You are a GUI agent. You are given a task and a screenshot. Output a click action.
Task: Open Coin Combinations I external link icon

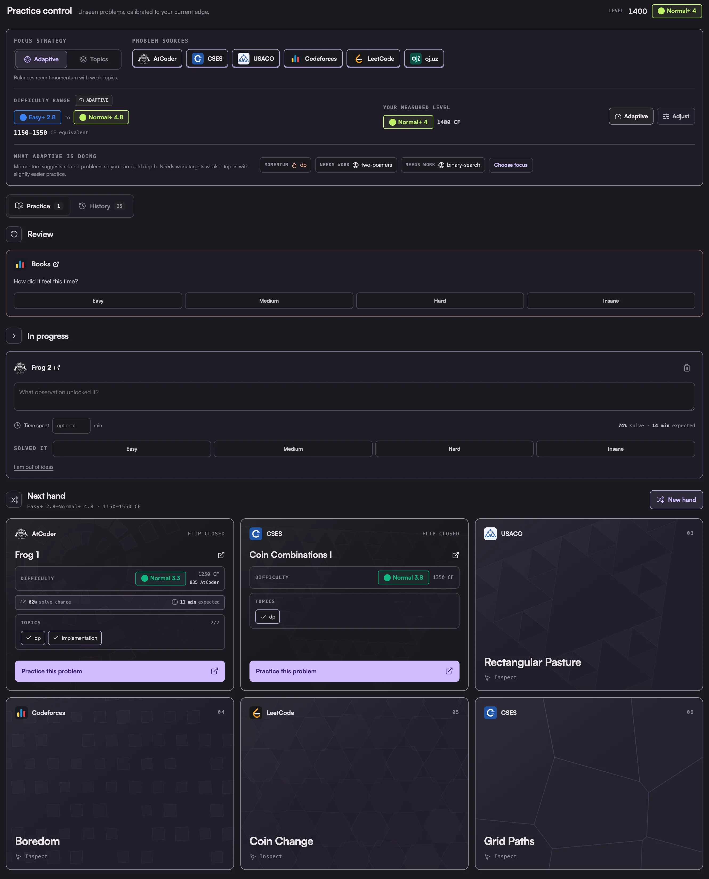(455, 555)
